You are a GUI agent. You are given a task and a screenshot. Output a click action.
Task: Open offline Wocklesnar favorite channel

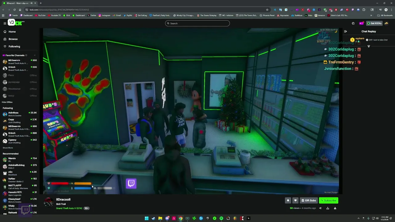click(x=20, y=89)
